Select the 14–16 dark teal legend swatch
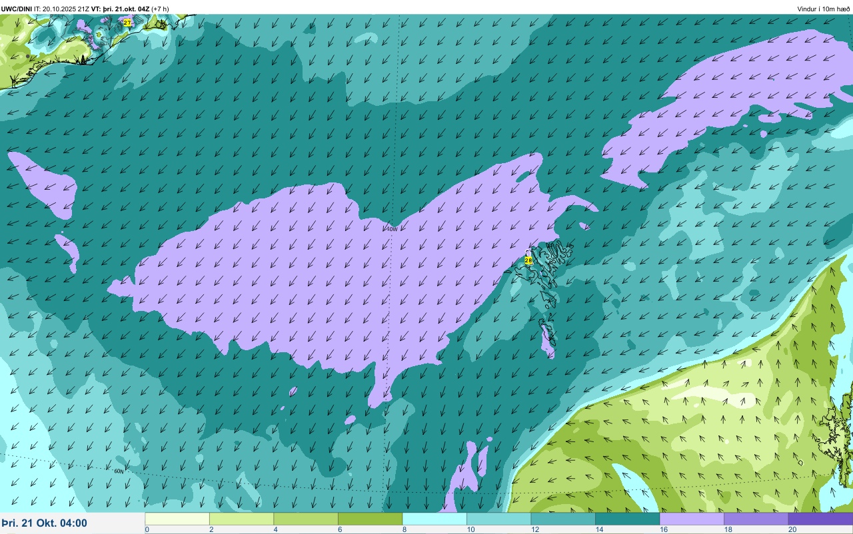Viewport: 853px width, 534px height. tap(627, 519)
